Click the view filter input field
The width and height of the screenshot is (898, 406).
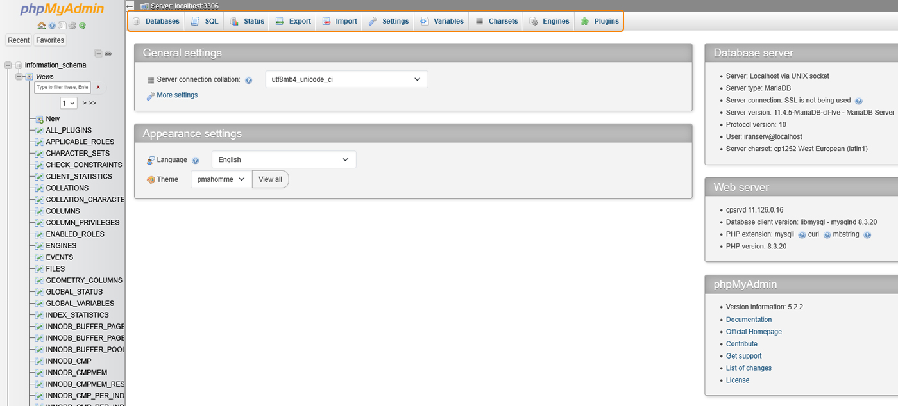pos(62,87)
